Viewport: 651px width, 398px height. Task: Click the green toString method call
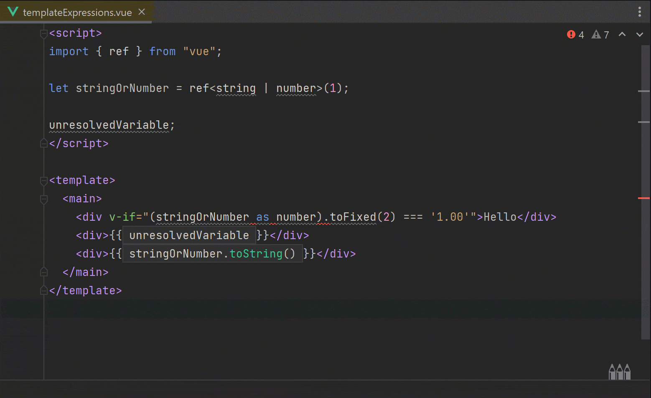click(x=256, y=254)
